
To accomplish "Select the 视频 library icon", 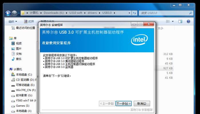I will [13, 43].
